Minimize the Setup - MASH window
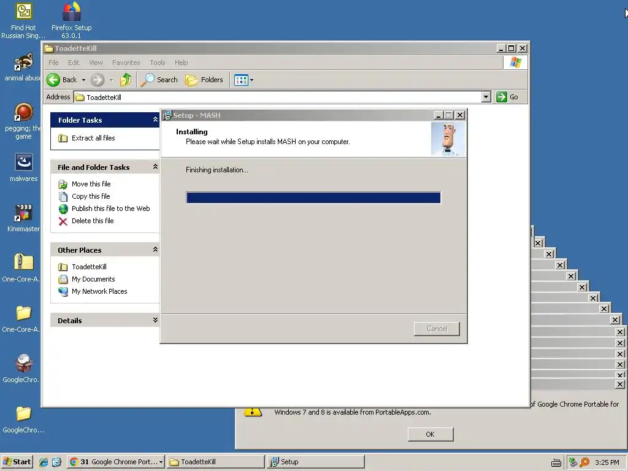Screen dimensions: 628x471 438,115
